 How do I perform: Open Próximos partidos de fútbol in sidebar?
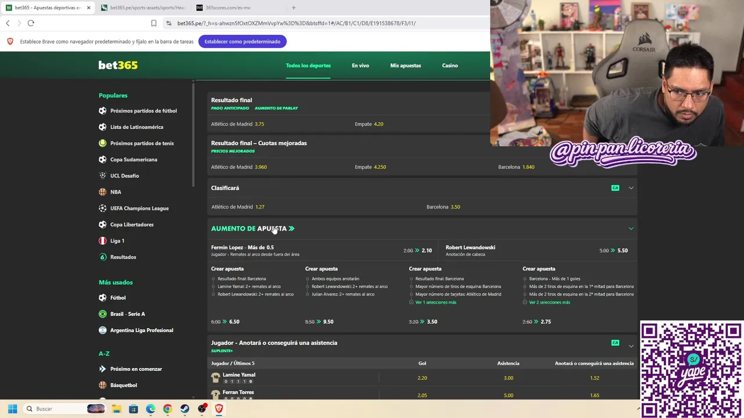pos(144,111)
